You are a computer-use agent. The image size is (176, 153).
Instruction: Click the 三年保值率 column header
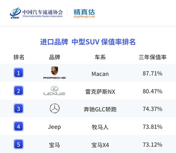pos(152,57)
